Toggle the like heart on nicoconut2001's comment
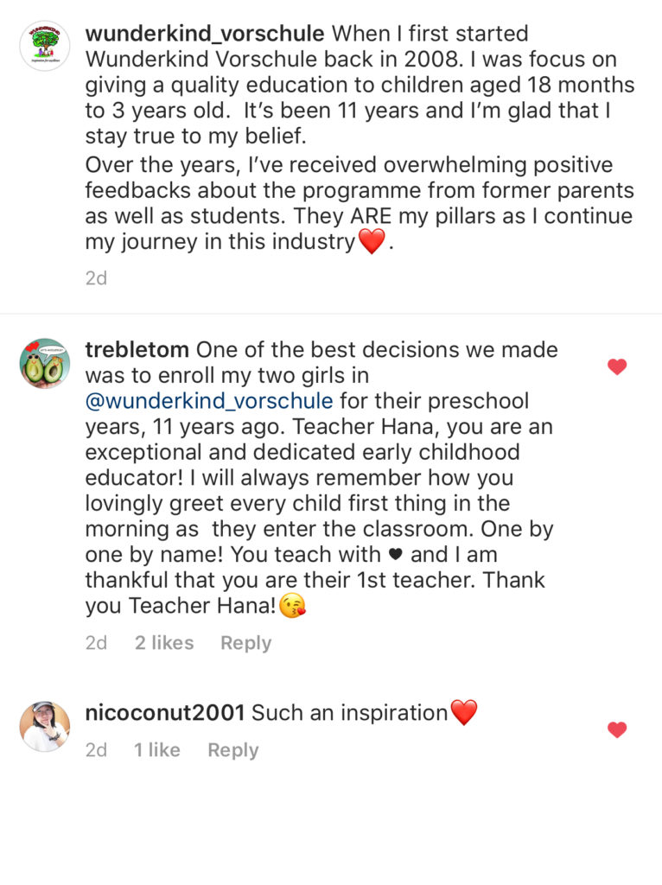 [x=617, y=730]
